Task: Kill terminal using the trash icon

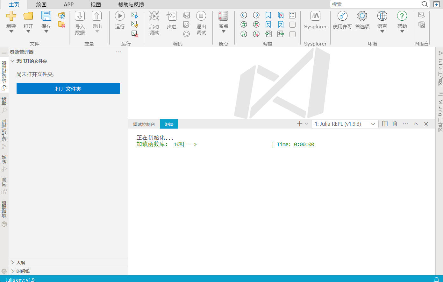Action: pyautogui.click(x=395, y=124)
